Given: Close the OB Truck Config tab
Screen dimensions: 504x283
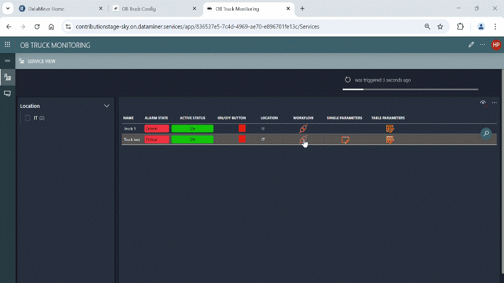Looking at the screenshot, I should 194,9.
